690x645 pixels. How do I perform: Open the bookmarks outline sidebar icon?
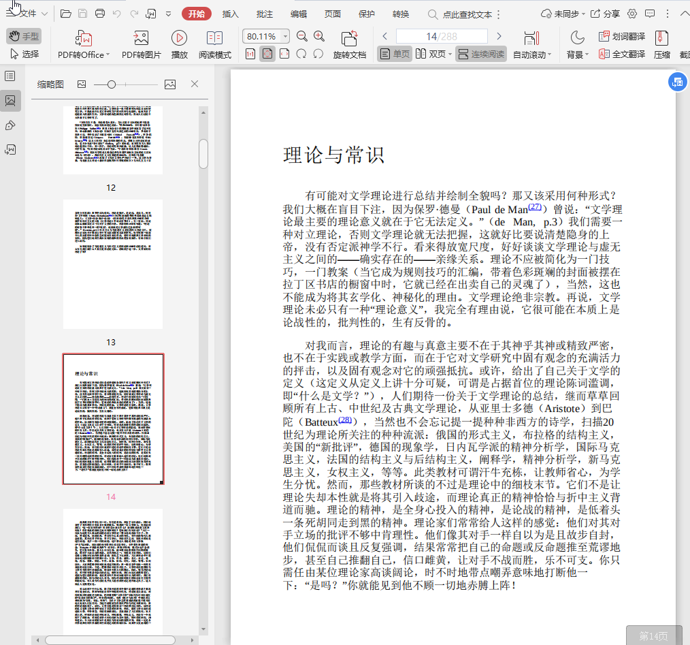click(x=10, y=76)
